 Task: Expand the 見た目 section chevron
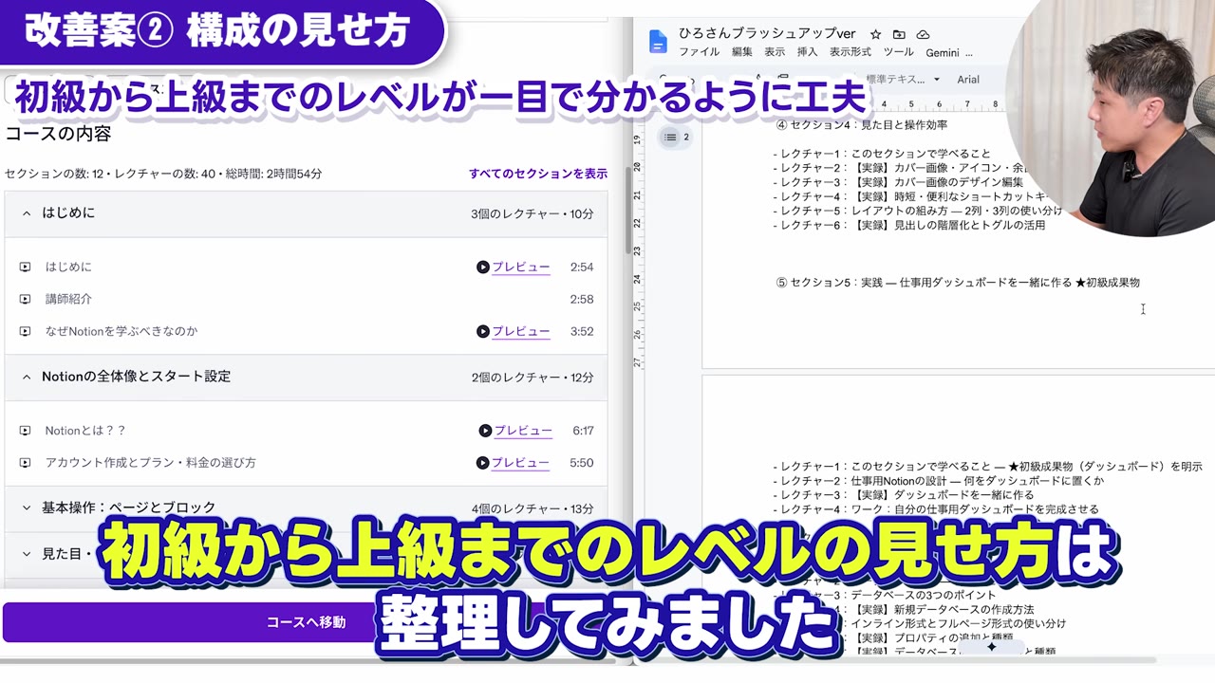27,554
